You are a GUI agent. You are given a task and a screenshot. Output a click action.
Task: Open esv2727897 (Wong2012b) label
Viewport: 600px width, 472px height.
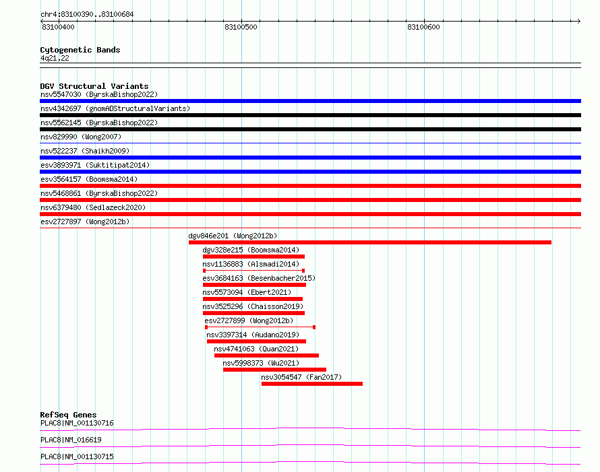[85, 222]
